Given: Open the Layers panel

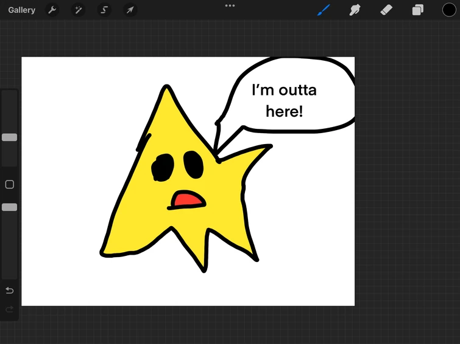Looking at the screenshot, I should (418, 10).
